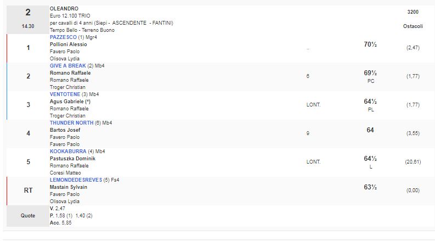
Task: Click the 3200 distance value
Action: 413,12
